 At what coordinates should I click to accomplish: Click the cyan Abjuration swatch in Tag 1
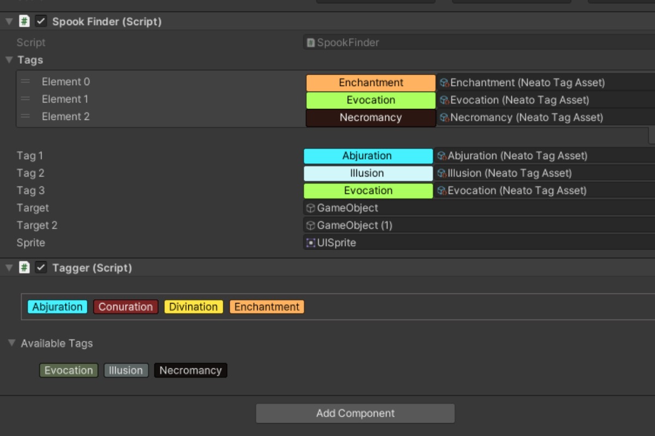(367, 156)
